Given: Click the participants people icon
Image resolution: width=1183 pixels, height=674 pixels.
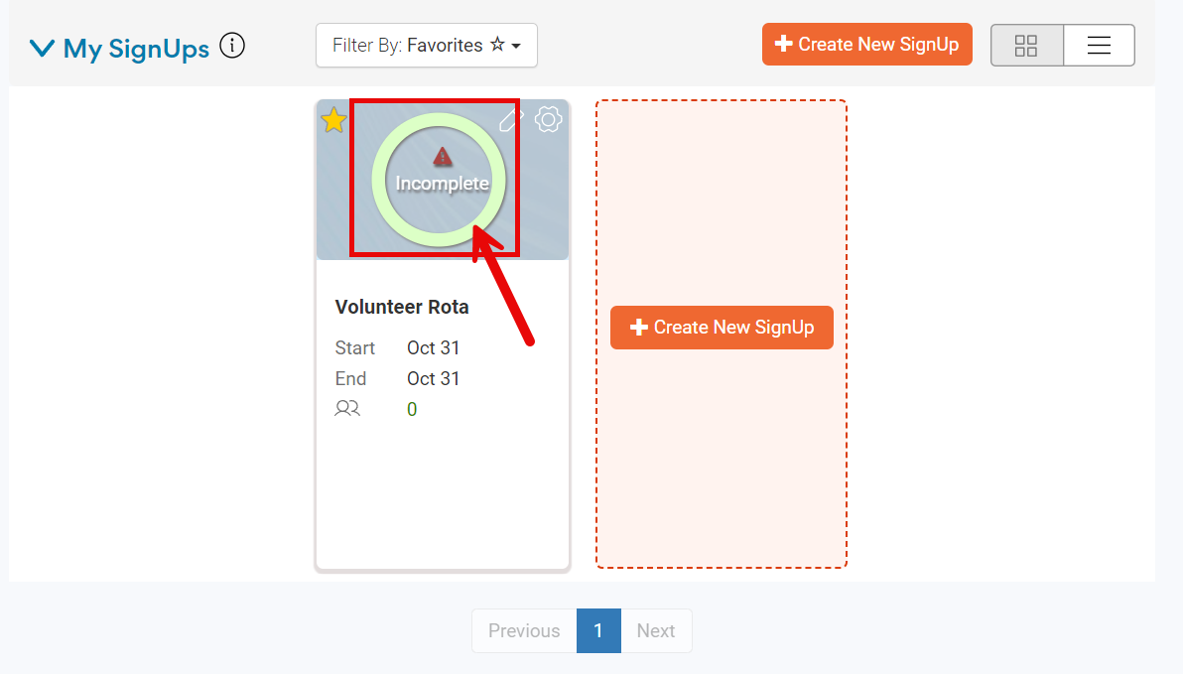Looking at the screenshot, I should [347, 409].
